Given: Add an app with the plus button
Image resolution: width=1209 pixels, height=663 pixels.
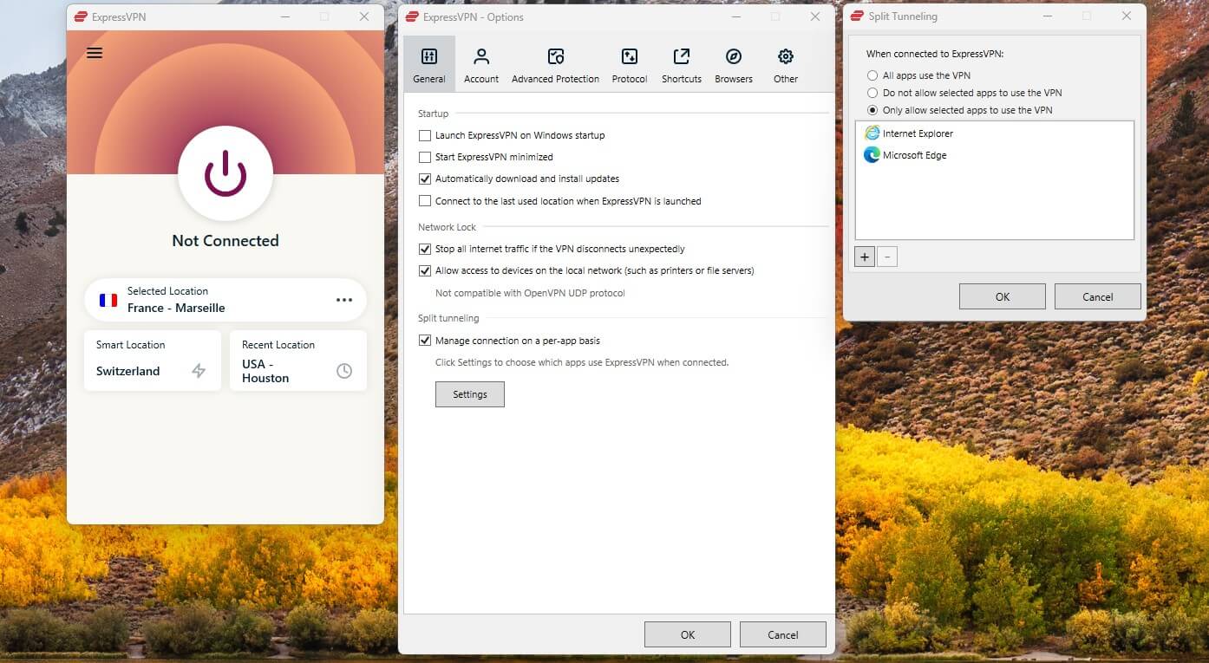Looking at the screenshot, I should click(x=865, y=257).
